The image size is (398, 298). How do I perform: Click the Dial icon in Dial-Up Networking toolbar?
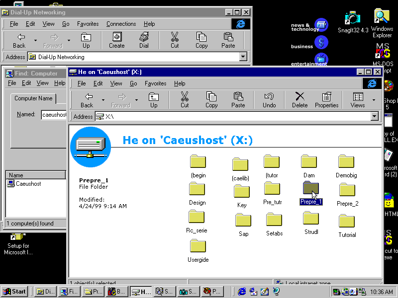(144, 40)
